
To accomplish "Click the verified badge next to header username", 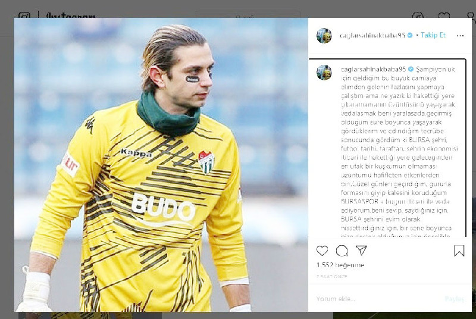I will click(410, 35).
